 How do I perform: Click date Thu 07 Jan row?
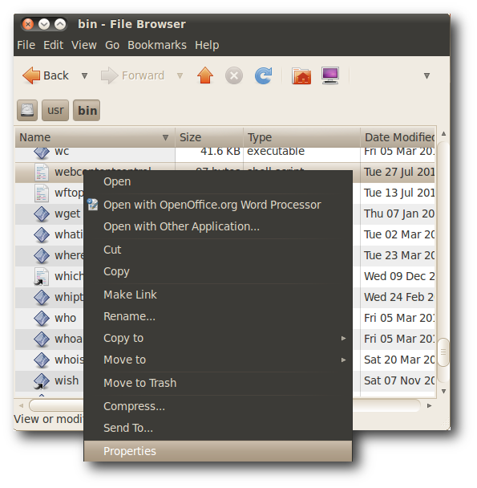pyautogui.click(x=399, y=213)
